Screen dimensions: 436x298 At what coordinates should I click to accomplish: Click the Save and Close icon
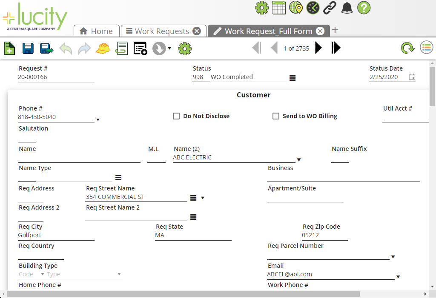[x=46, y=48]
